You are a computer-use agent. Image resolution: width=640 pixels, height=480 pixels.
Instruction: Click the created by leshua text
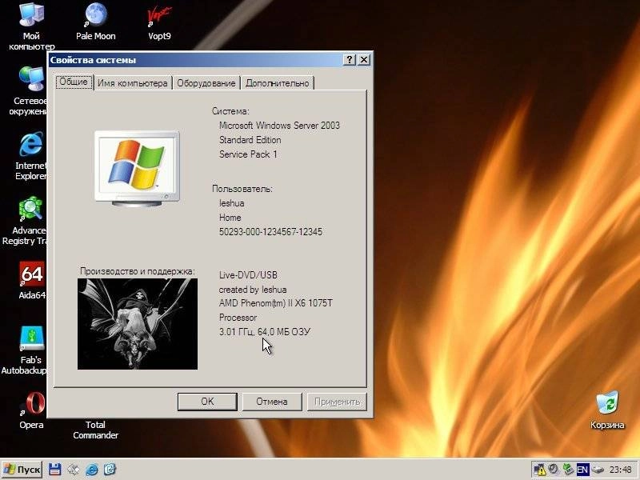[x=253, y=290]
